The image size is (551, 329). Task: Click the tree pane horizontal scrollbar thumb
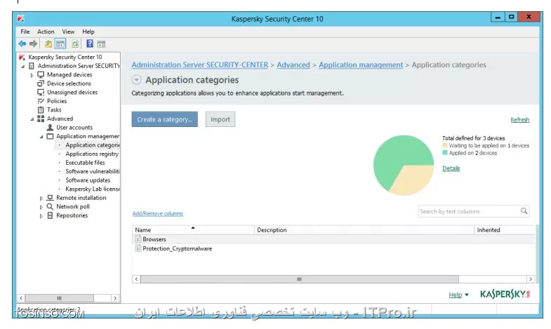click(x=60, y=298)
